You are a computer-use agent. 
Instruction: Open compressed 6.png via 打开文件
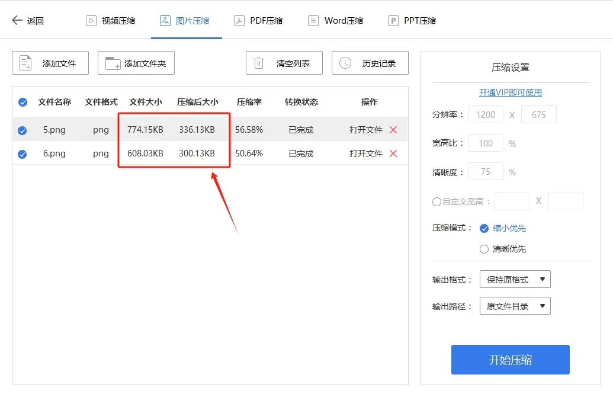click(365, 153)
